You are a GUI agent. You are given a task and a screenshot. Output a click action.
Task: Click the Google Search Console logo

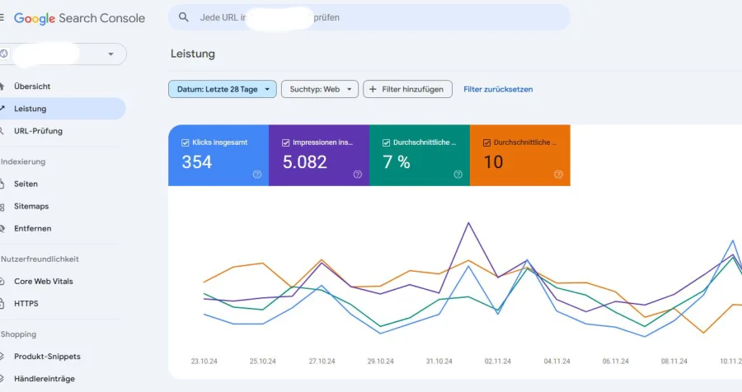pyautogui.click(x=79, y=18)
